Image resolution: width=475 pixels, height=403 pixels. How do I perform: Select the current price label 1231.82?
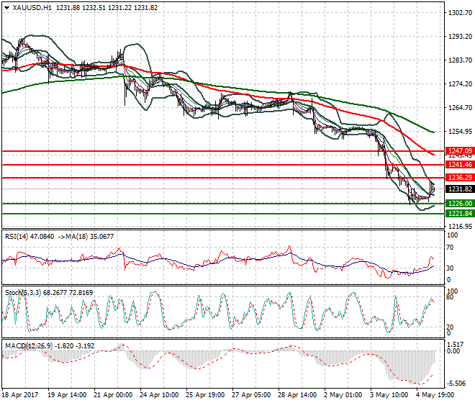[460, 189]
